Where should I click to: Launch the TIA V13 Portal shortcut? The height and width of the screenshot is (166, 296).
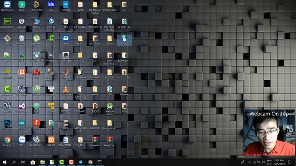(7, 107)
